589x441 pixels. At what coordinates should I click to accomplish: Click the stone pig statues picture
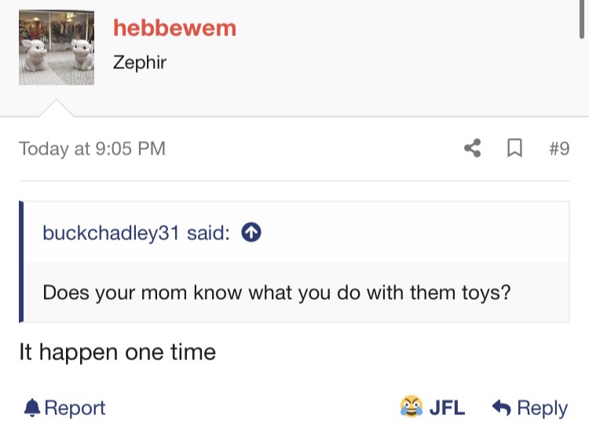57,48
